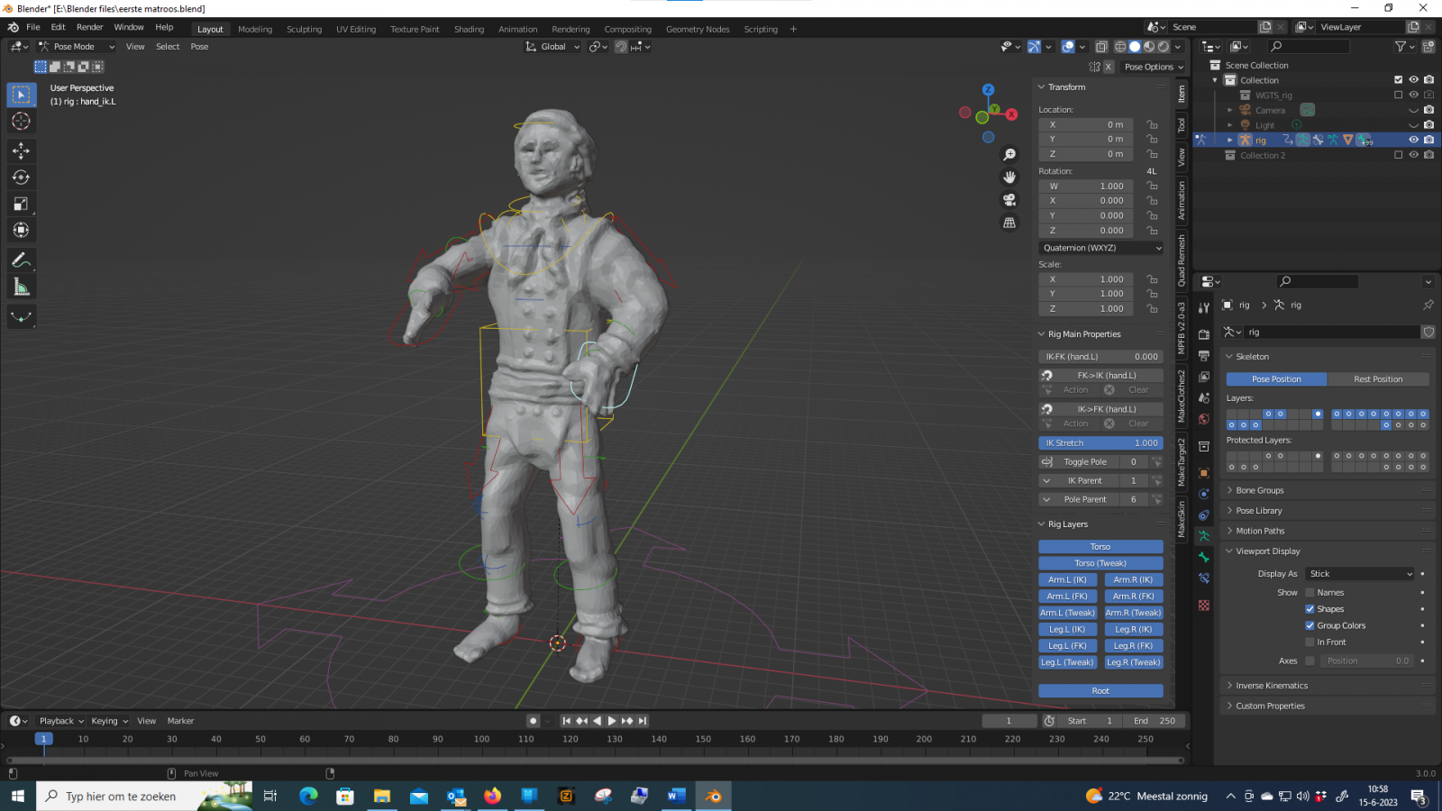Enable the Axes checkbox
Screen dimensions: 1442x811
[1310, 661]
